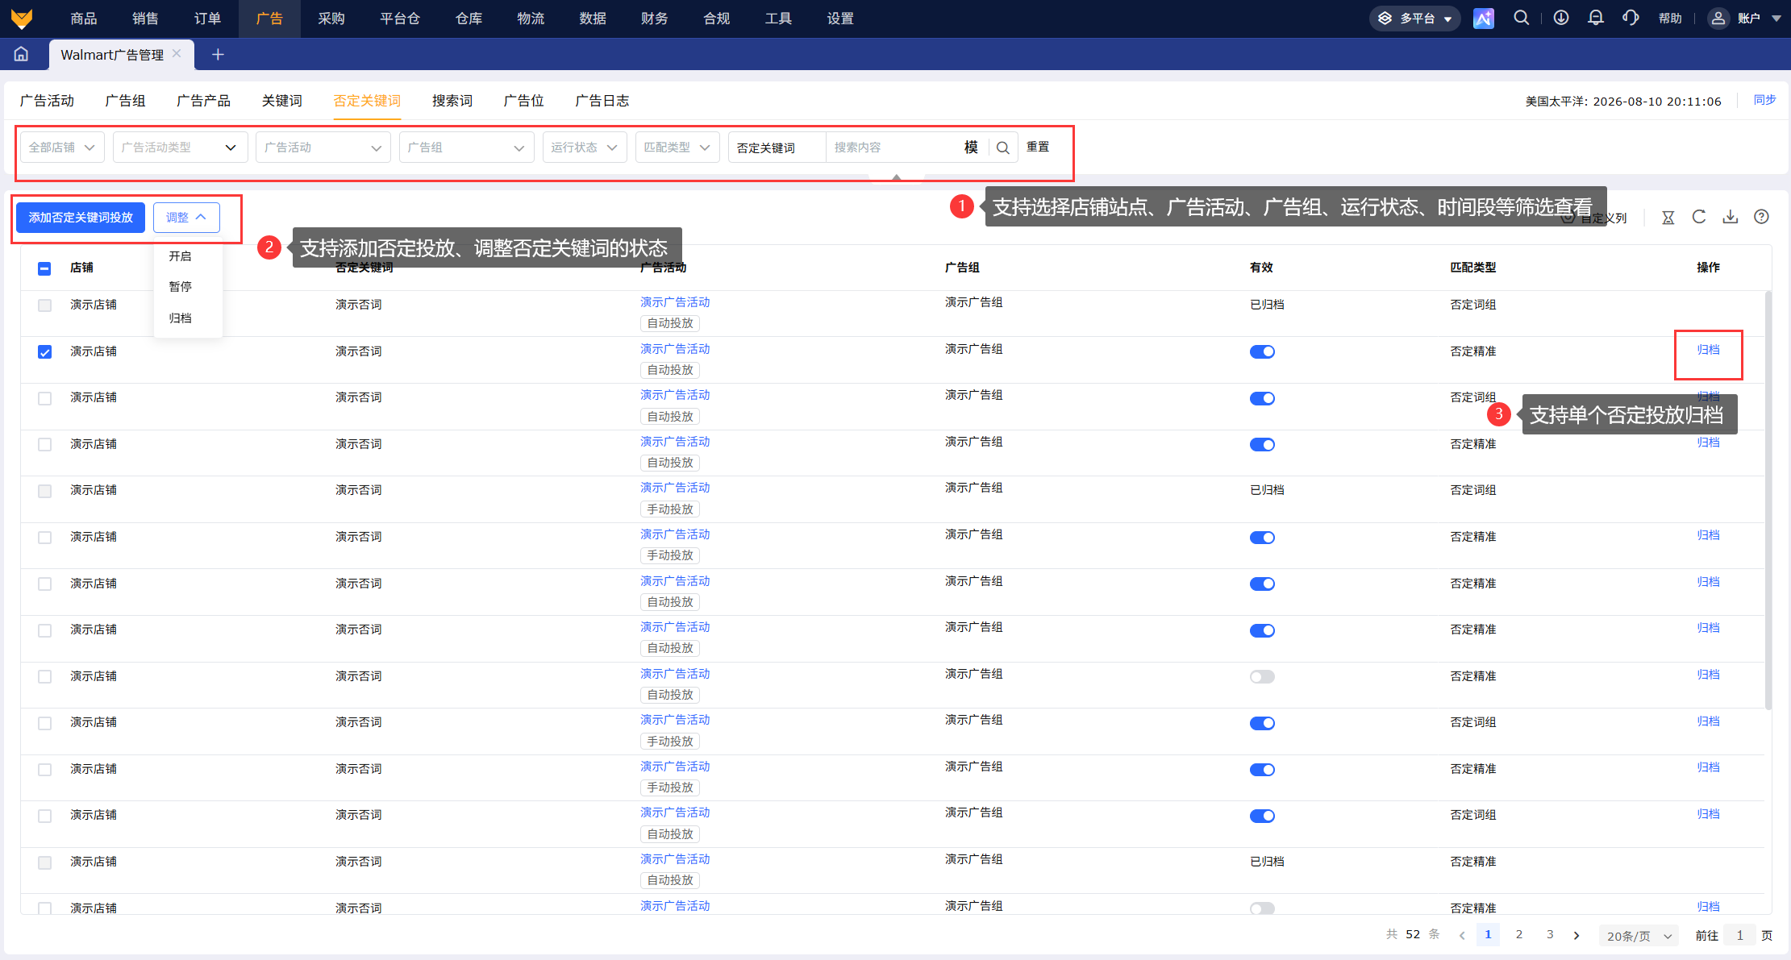Viewport: 1791px width, 960px height.
Task: Open the 广告活动类型 dropdown
Action: pyautogui.click(x=180, y=148)
